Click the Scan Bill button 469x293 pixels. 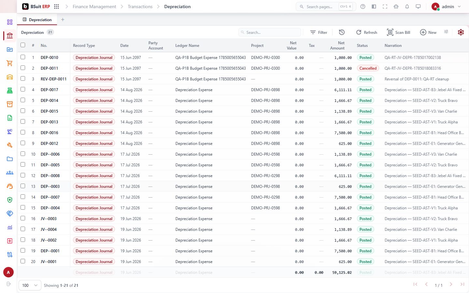pos(399,32)
